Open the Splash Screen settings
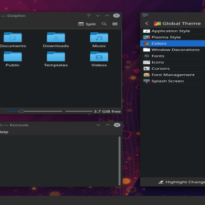The width and height of the screenshot is (205, 205). (173, 81)
